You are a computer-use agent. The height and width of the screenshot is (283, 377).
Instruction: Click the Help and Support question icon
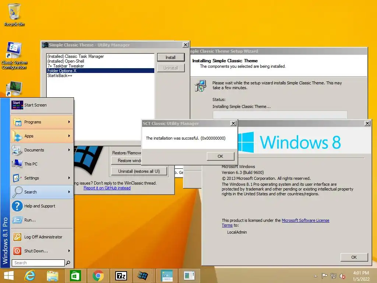(x=17, y=206)
